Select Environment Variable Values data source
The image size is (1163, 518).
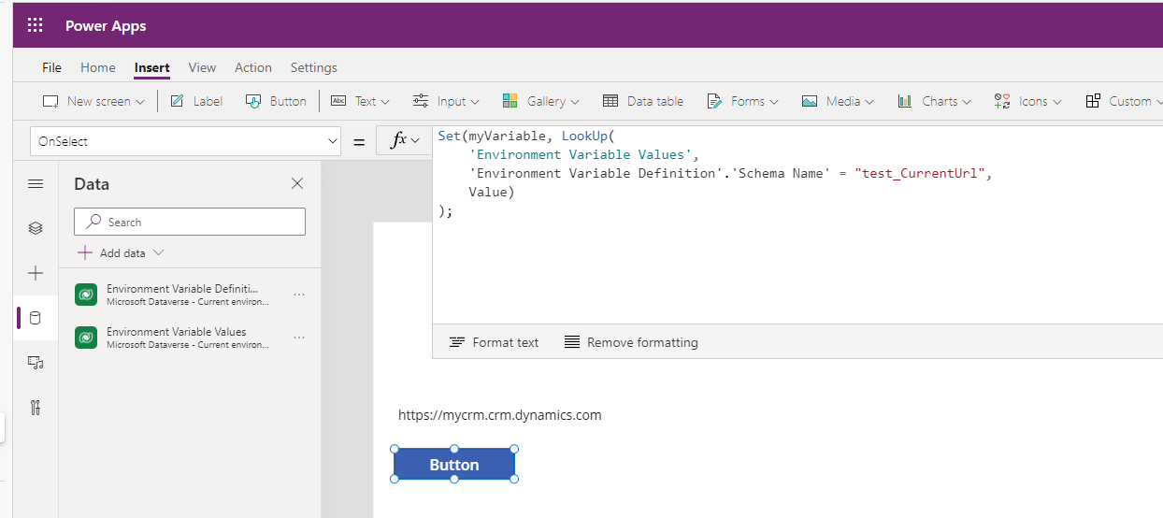(x=191, y=338)
